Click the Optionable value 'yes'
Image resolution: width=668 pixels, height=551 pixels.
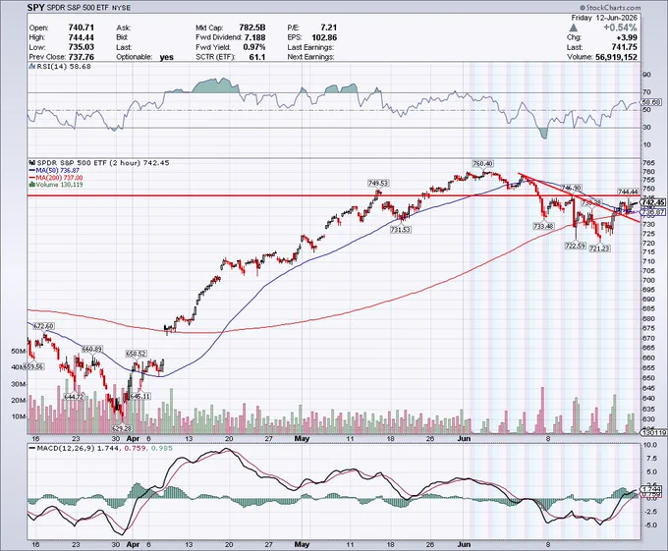coord(167,57)
